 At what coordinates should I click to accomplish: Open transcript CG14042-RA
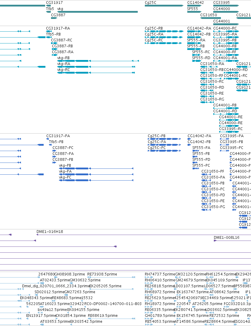pyautogui.click(x=199, y=28)
